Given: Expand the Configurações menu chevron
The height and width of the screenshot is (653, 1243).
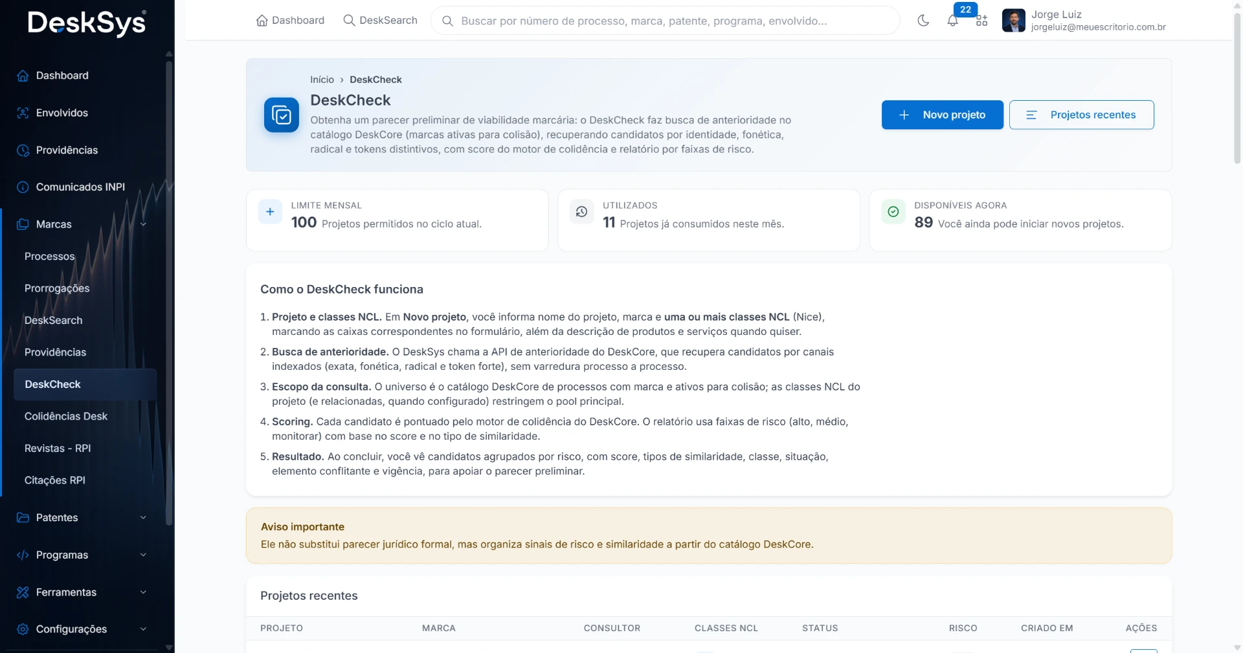Looking at the screenshot, I should pyautogui.click(x=144, y=629).
